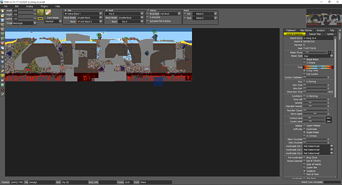Select the blue Selection rectangle tool

point(3,62)
